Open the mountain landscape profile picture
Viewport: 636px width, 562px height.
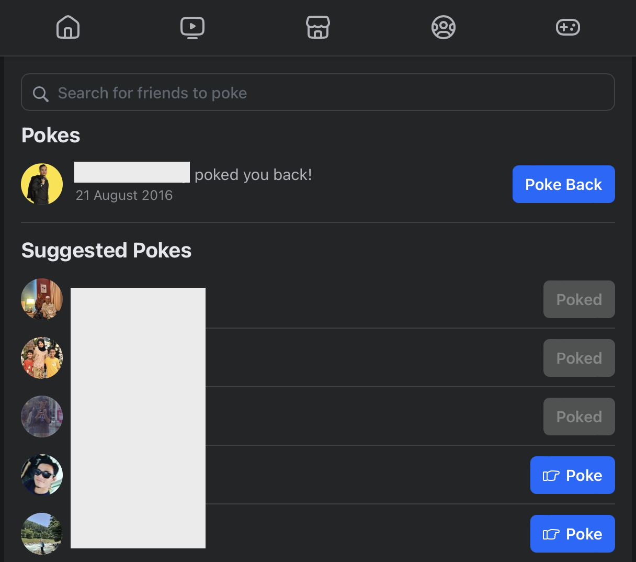(x=42, y=534)
